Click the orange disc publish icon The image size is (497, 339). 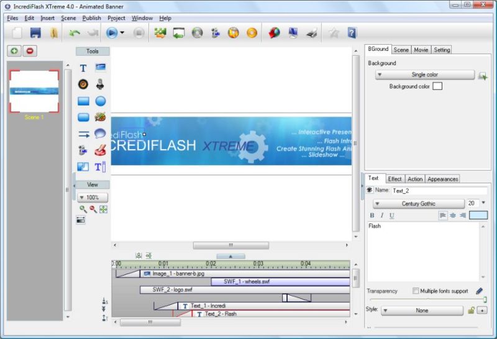pyautogui.click(x=252, y=33)
